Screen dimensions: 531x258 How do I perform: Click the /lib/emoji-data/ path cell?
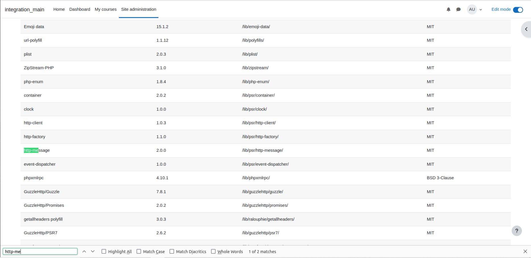(256, 27)
